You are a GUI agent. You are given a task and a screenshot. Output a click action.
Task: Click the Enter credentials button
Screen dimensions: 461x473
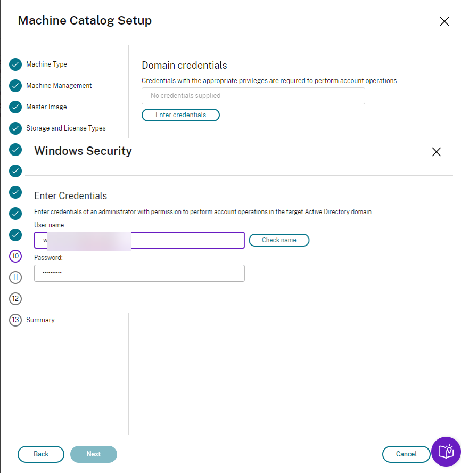[180, 115]
